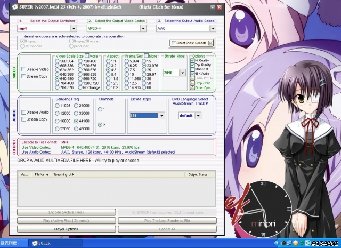Screen dimensions: 341x248
Task: Enable the Stretch It option
Action: pyautogui.click(x=192, y=69)
